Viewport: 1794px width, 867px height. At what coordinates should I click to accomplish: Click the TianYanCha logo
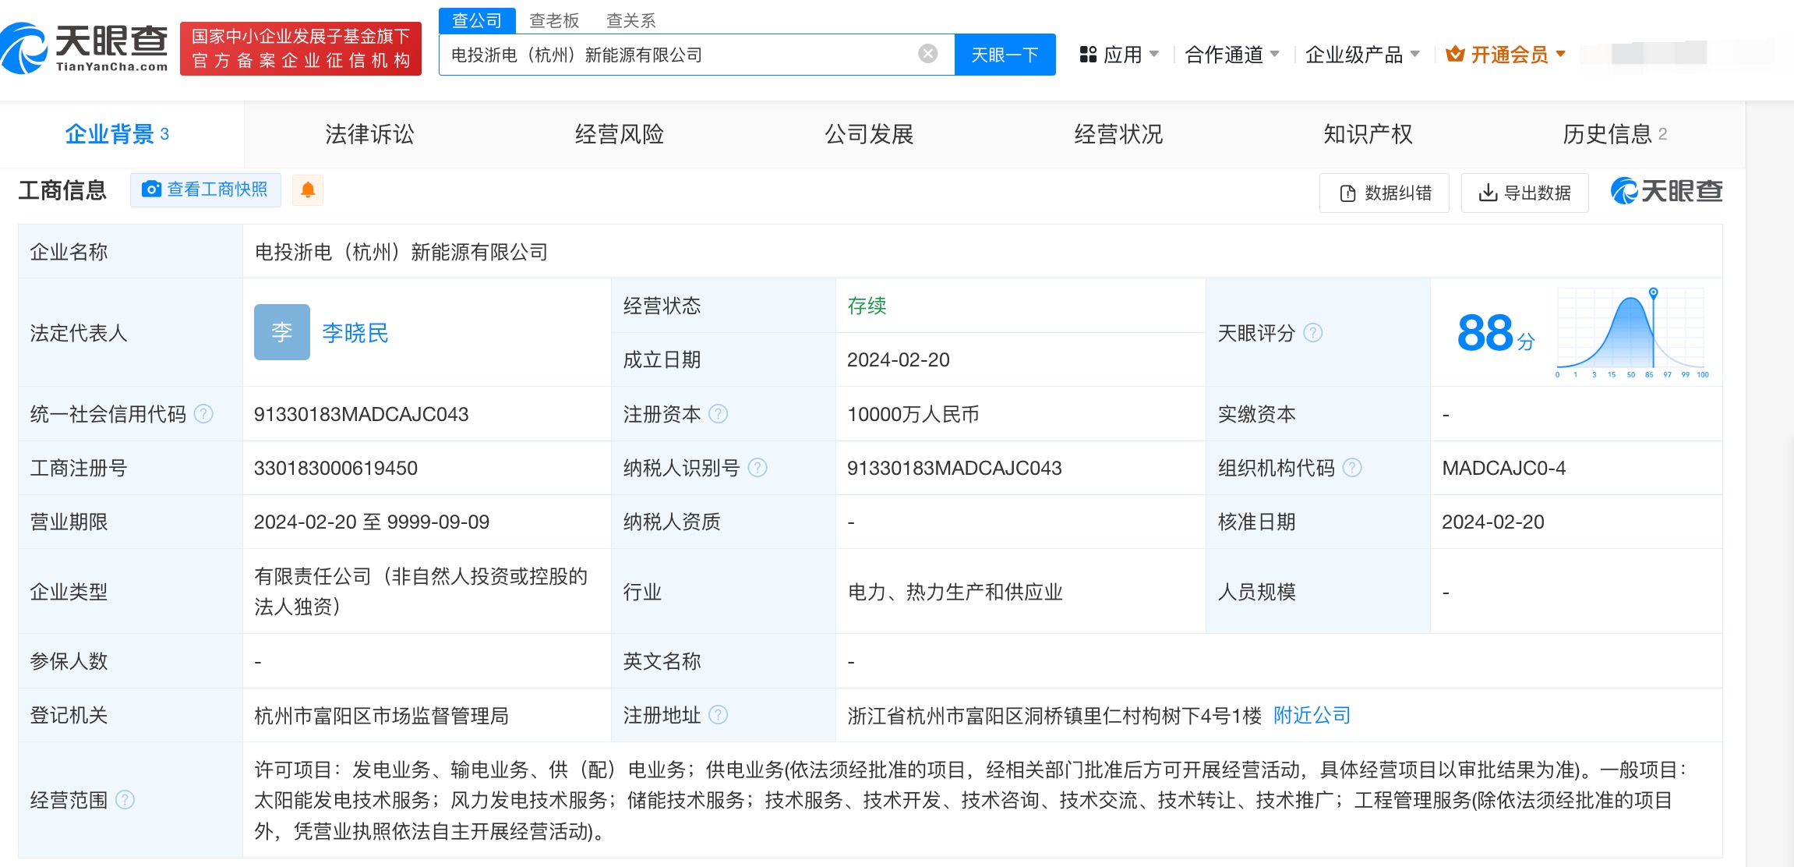tap(84, 48)
